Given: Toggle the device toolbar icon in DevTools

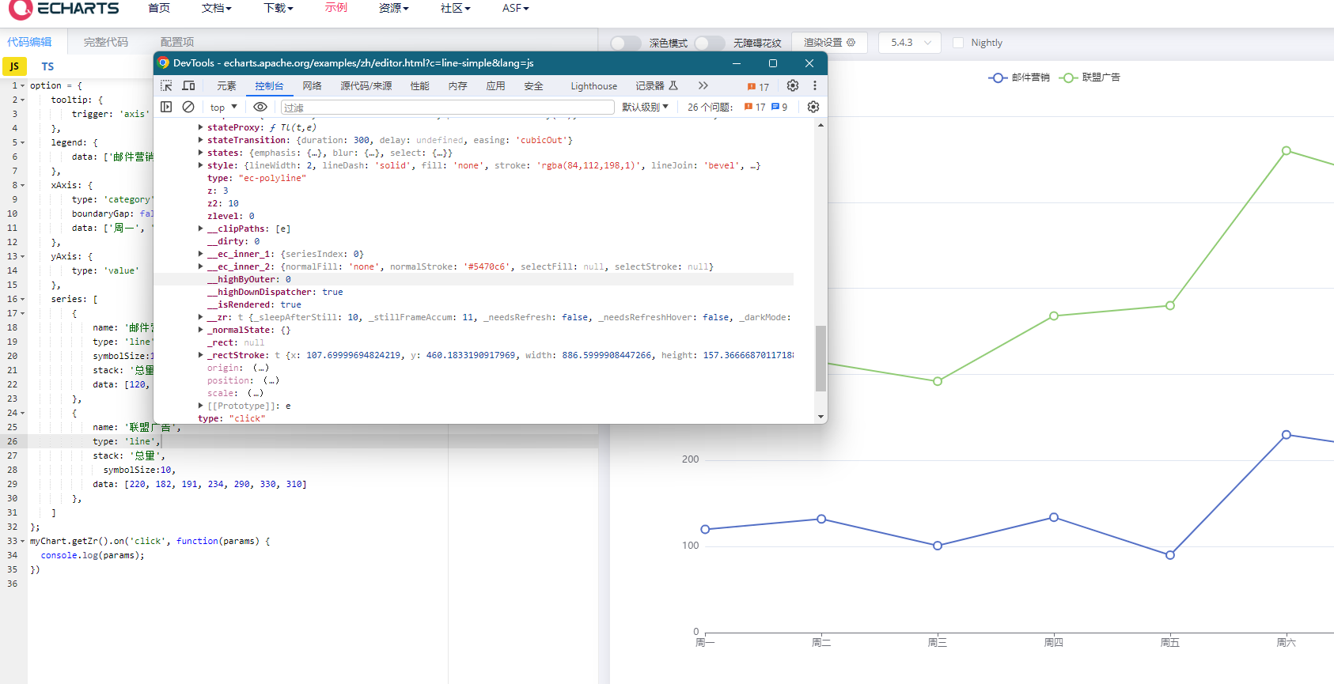Looking at the screenshot, I should point(188,85).
